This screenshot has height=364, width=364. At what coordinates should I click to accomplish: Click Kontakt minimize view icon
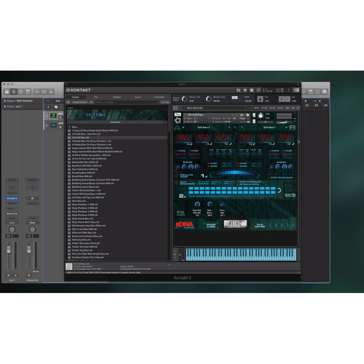click(x=258, y=90)
